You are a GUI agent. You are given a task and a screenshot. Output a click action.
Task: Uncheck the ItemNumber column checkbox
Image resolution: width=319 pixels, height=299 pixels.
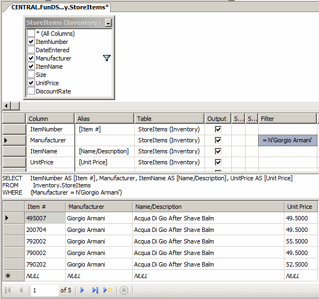31,41
